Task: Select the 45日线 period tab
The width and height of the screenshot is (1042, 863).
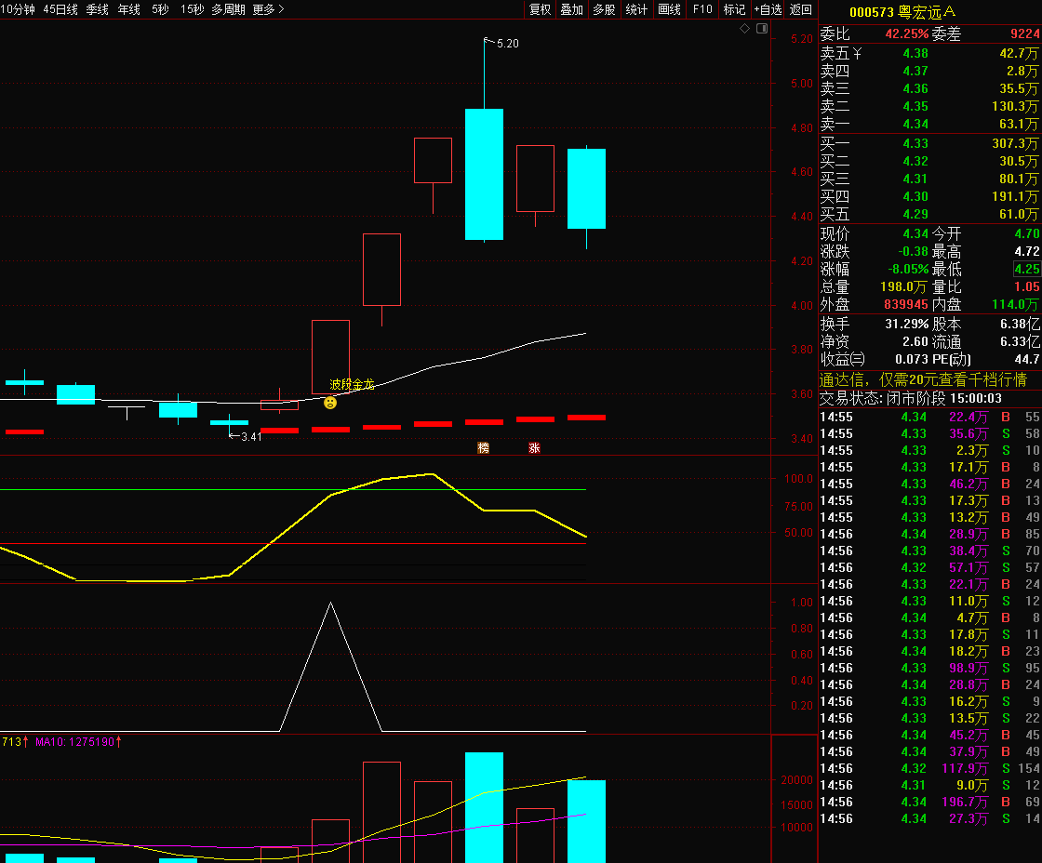Action: (x=60, y=9)
